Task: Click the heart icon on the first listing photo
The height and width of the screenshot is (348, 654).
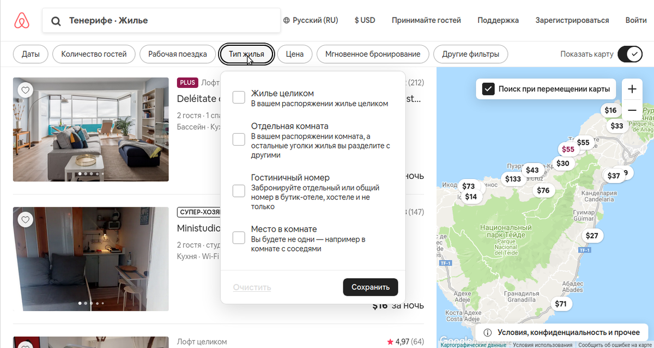Action: [x=25, y=89]
